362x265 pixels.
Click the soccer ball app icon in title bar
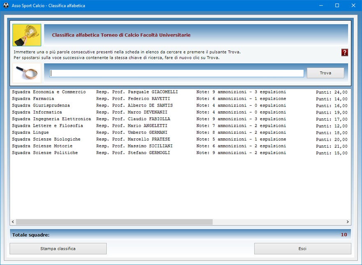tap(6, 5)
